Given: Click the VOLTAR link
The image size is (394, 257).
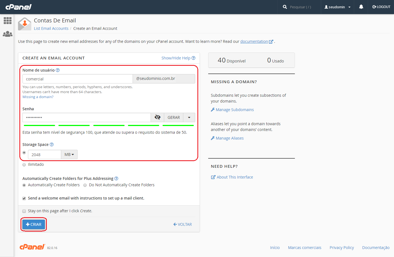Looking at the screenshot, I should click(182, 224).
